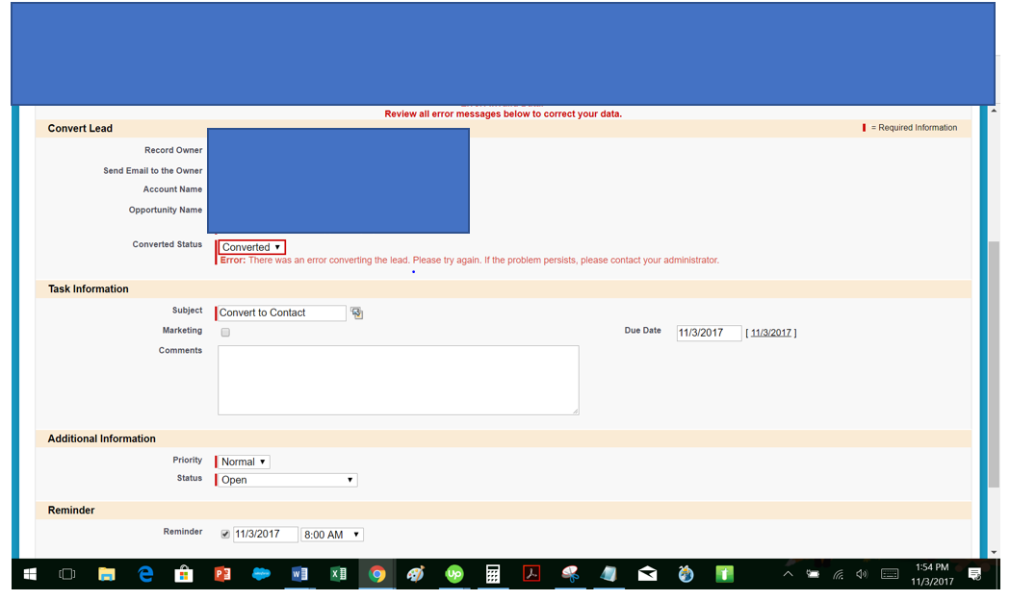Image resolution: width=1010 pixels, height=600 pixels.
Task: Click the 'Comments' field label
Action: [x=180, y=351]
